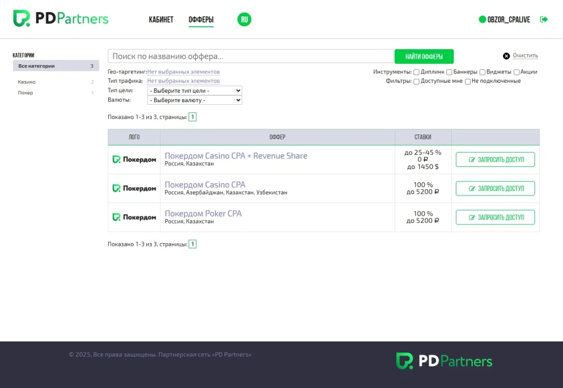Open the Выберите валюту dropdown
Screen dimensions: 563x388
[195, 100]
